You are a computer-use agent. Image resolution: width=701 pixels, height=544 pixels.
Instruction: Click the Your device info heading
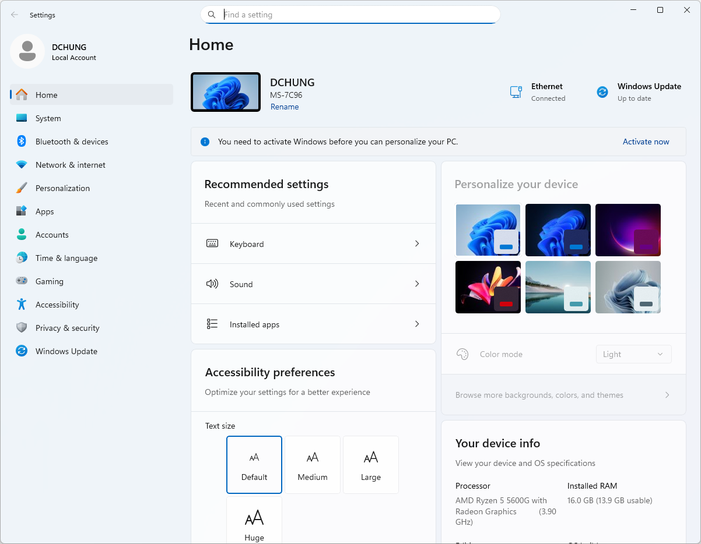coord(497,443)
